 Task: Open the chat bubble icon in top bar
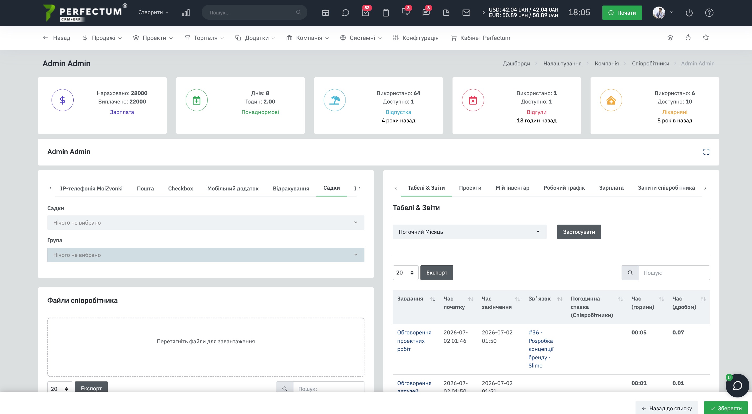(x=346, y=13)
